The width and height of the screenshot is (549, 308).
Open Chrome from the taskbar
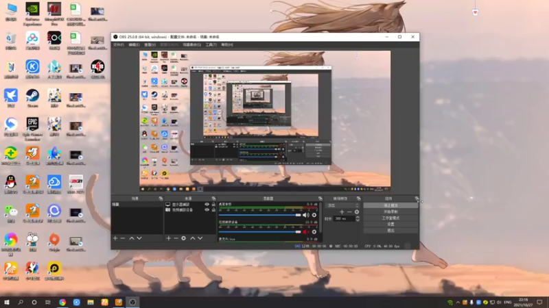point(62,302)
